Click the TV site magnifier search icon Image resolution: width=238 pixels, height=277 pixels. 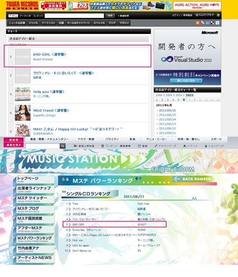click(62, 146)
